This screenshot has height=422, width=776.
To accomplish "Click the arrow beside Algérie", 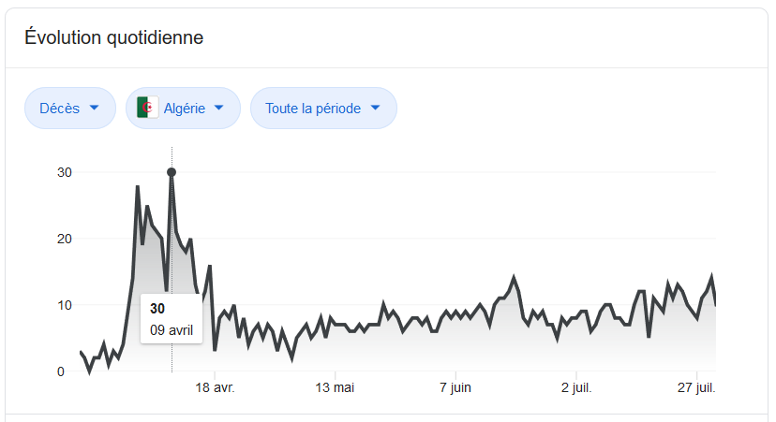I will (x=219, y=108).
